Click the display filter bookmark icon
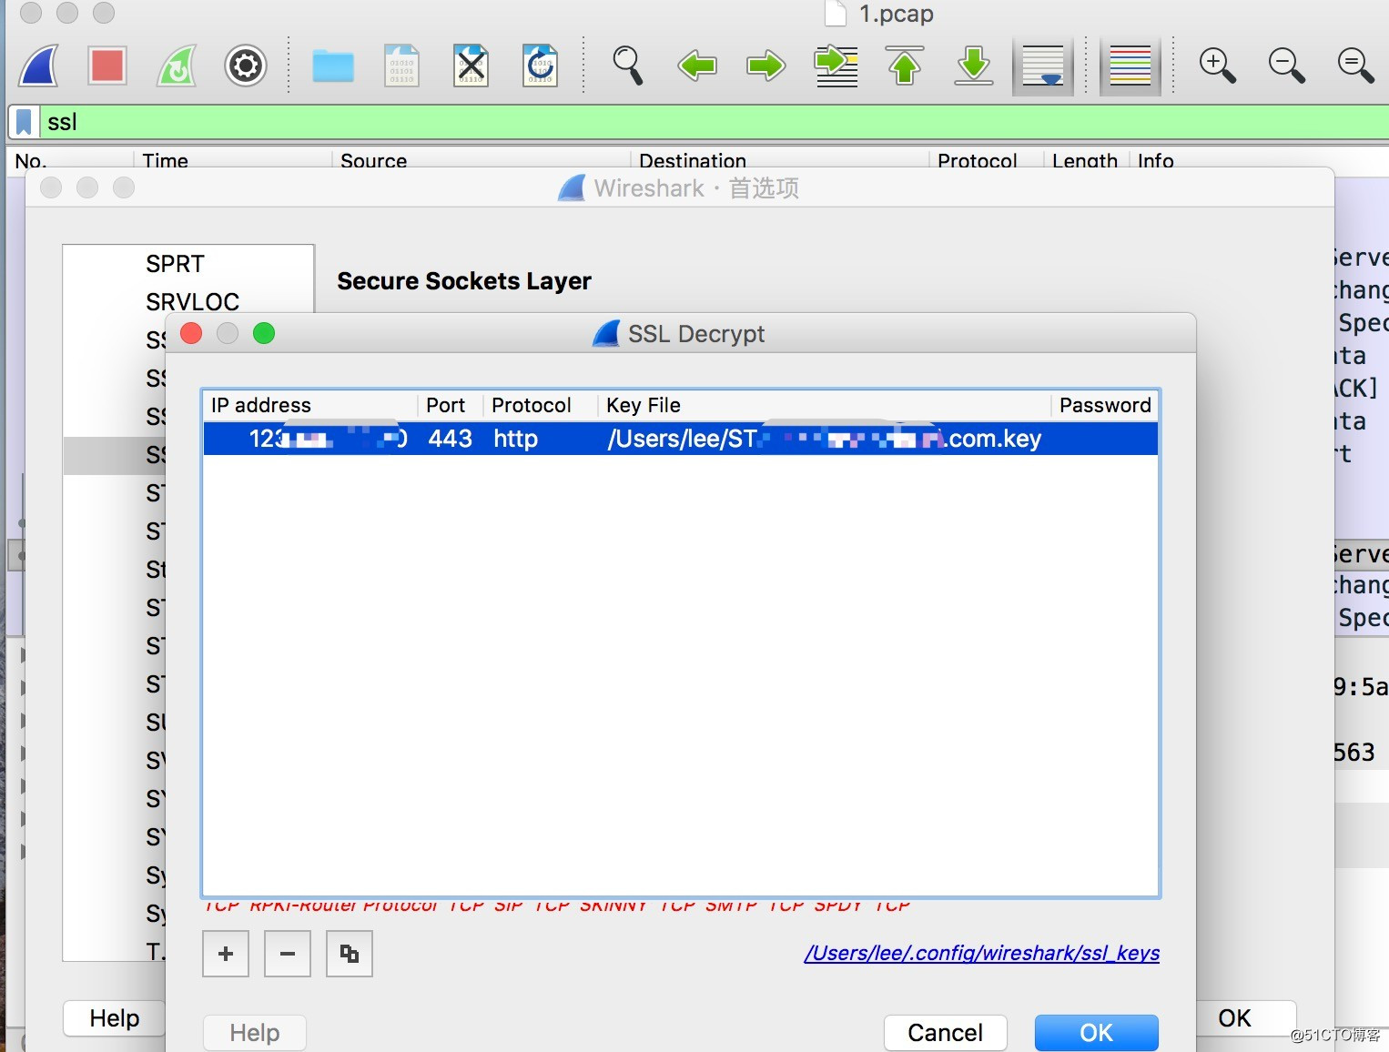 click(24, 122)
